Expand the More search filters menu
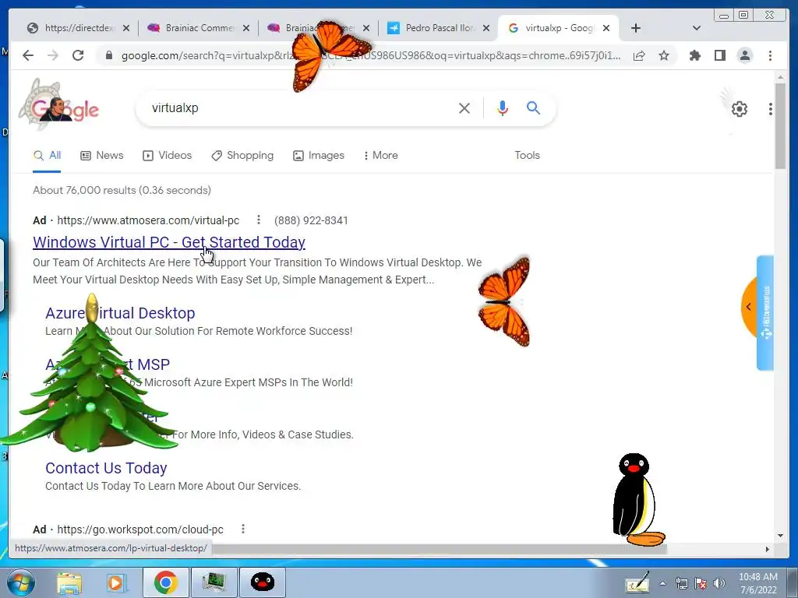798x598 pixels. coord(380,155)
